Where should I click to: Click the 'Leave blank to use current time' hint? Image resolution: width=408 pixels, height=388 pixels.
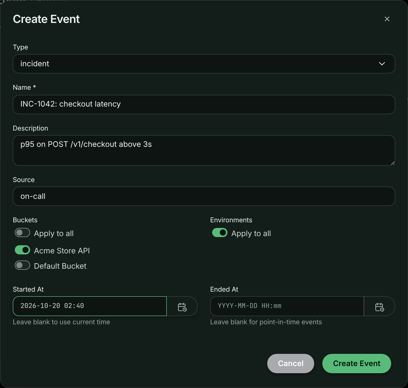point(61,322)
